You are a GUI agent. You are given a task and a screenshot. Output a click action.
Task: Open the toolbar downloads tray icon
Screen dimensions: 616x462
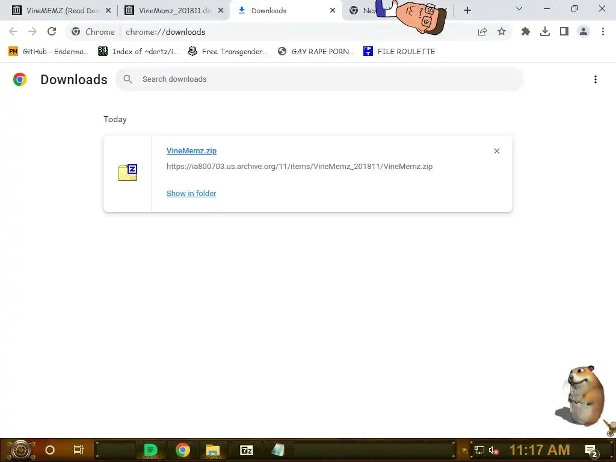tap(545, 32)
